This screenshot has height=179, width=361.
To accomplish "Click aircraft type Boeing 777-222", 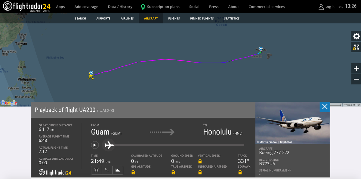I will [274, 153].
